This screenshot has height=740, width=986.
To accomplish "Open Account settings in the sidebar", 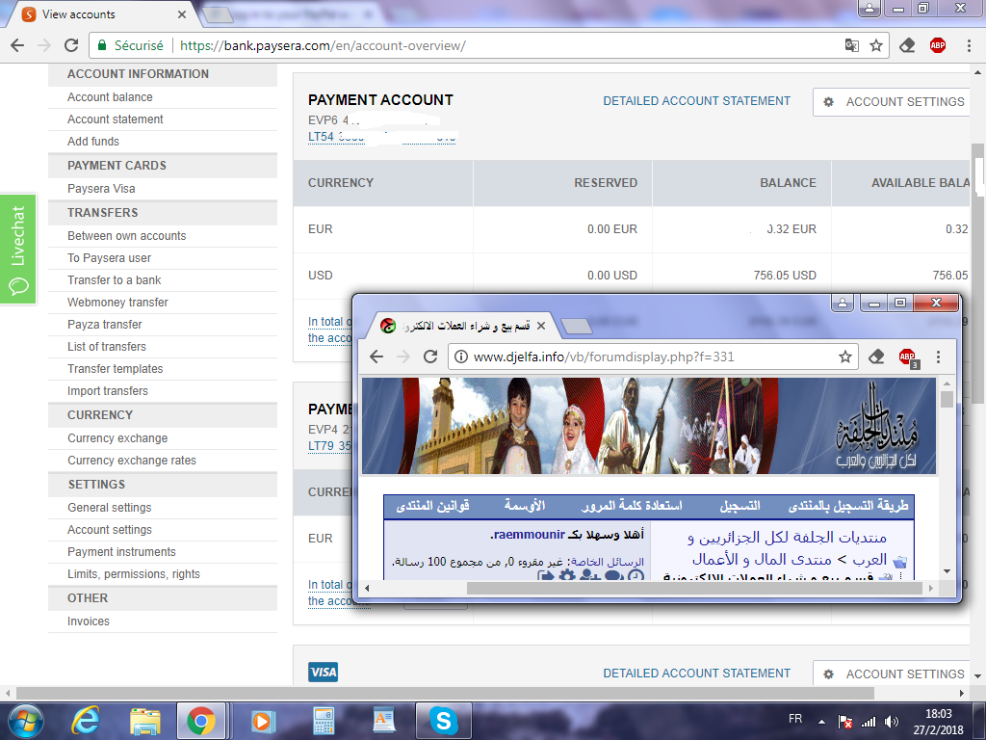I will coord(110,529).
